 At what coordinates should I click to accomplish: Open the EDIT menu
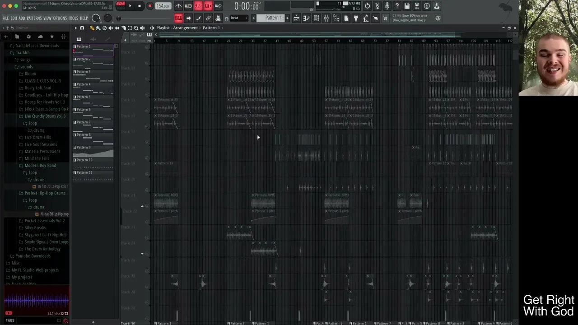pyautogui.click(x=14, y=18)
